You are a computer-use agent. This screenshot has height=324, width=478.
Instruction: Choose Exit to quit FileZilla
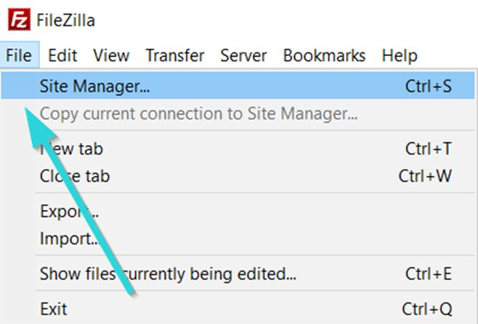pyautogui.click(x=238, y=309)
